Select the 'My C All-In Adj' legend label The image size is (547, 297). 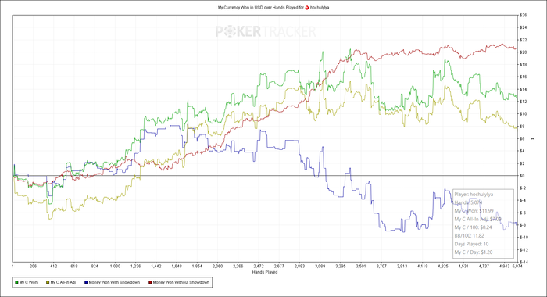[63, 282]
